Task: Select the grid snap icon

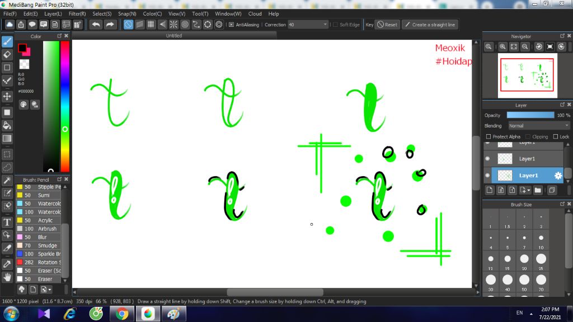Action: (x=151, y=25)
